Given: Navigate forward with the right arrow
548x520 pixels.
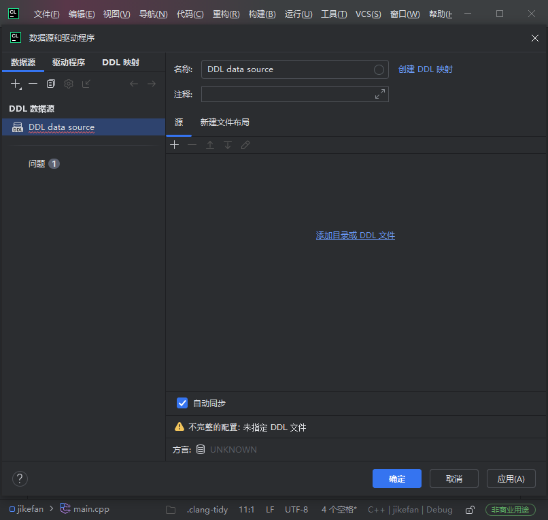Looking at the screenshot, I should point(152,84).
